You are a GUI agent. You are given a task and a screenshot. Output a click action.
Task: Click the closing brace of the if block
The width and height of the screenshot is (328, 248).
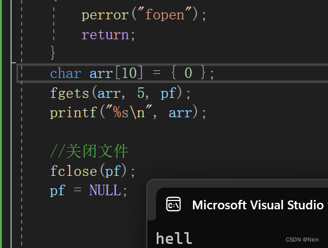[53, 53]
